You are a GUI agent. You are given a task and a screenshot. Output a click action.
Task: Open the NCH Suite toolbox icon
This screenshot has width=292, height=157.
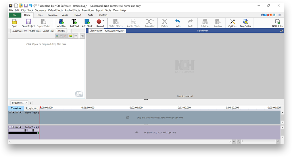click(277, 22)
